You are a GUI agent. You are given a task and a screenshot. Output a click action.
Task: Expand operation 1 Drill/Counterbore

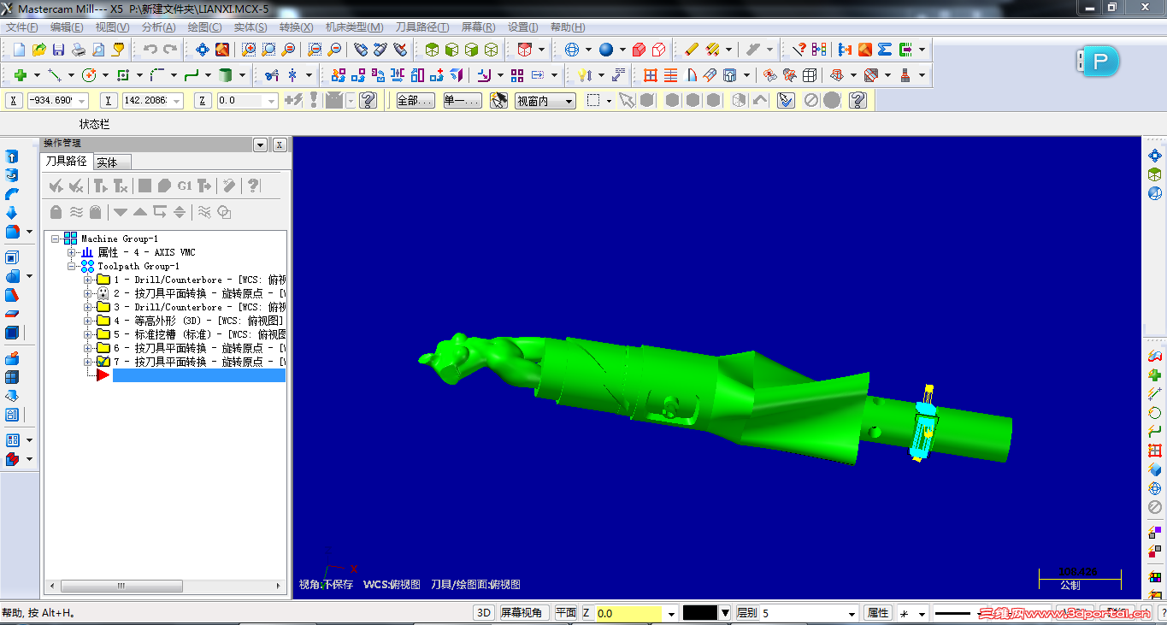pos(88,280)
